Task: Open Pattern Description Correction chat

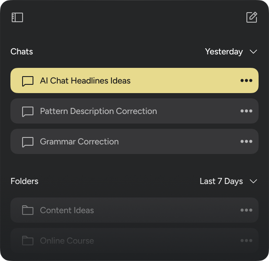Action: point(98,111)
